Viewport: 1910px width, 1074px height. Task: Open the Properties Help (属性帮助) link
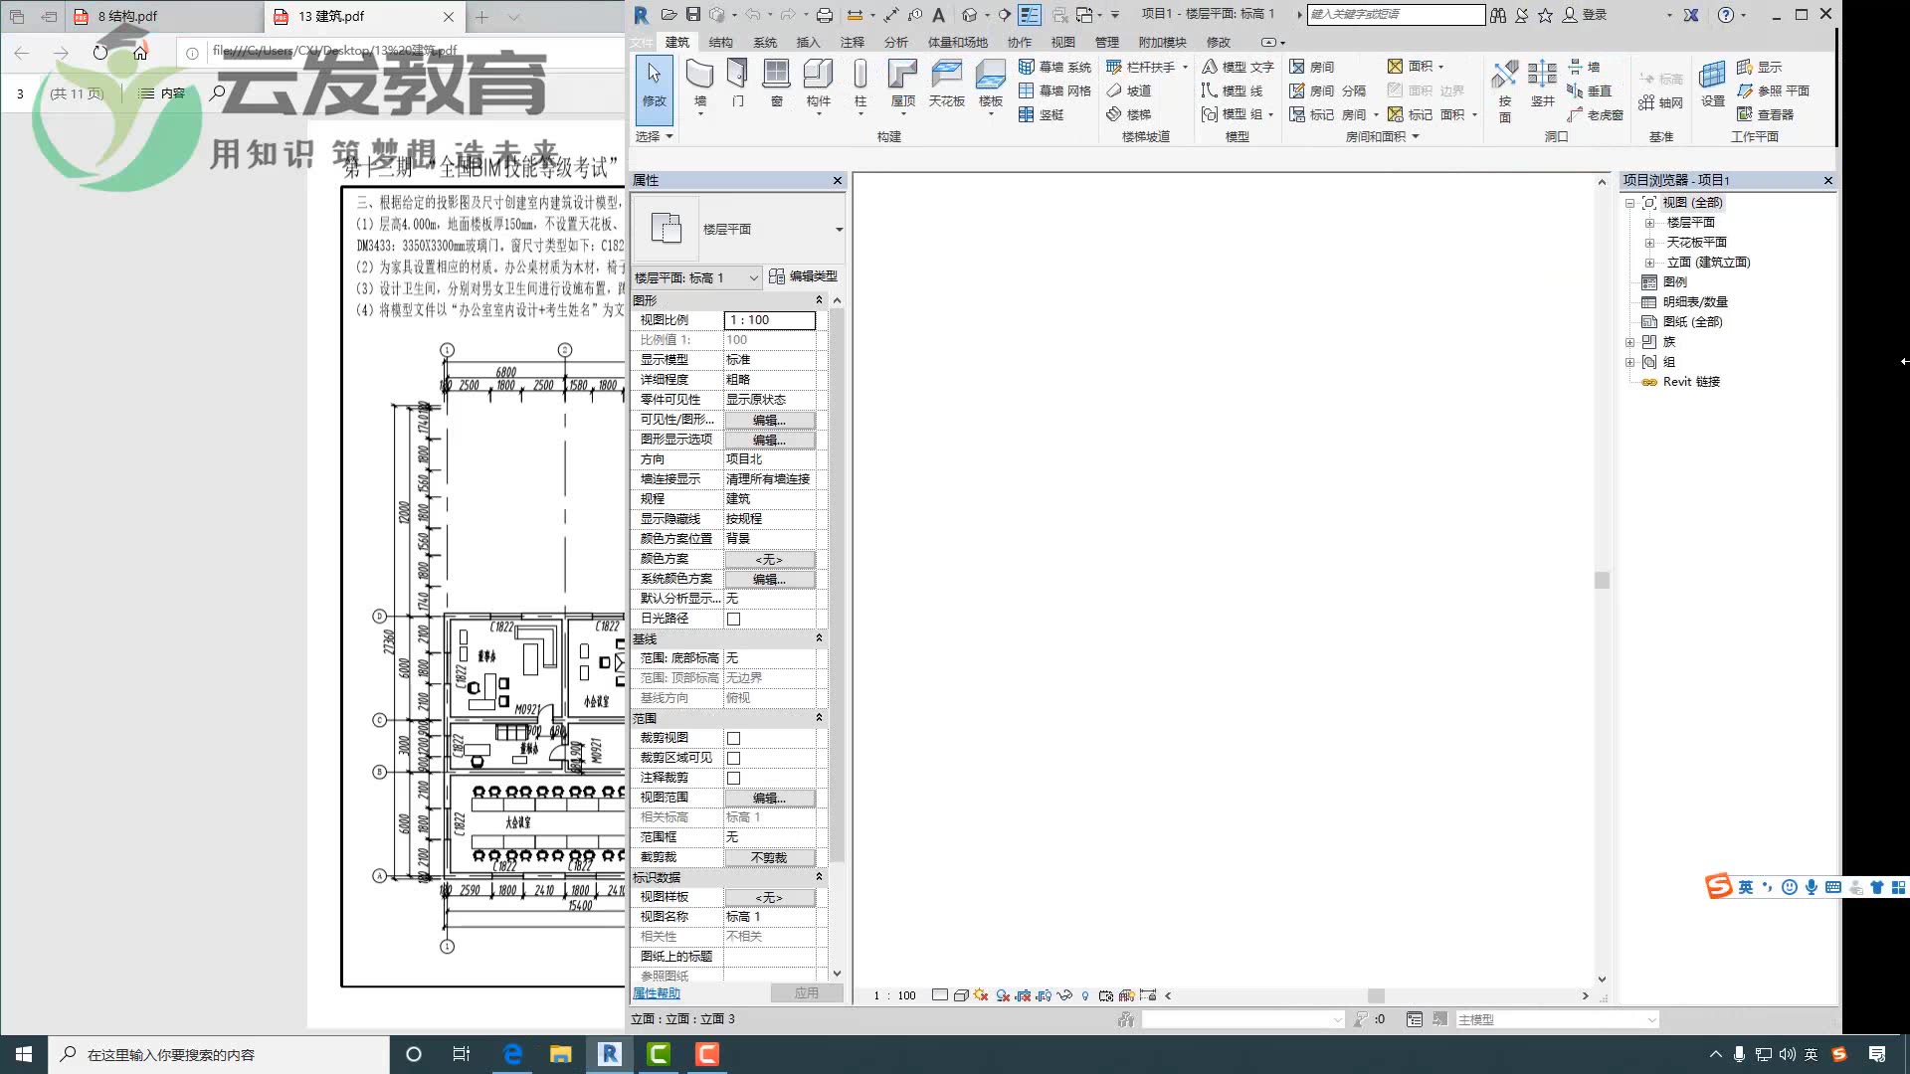pos(657,993)
